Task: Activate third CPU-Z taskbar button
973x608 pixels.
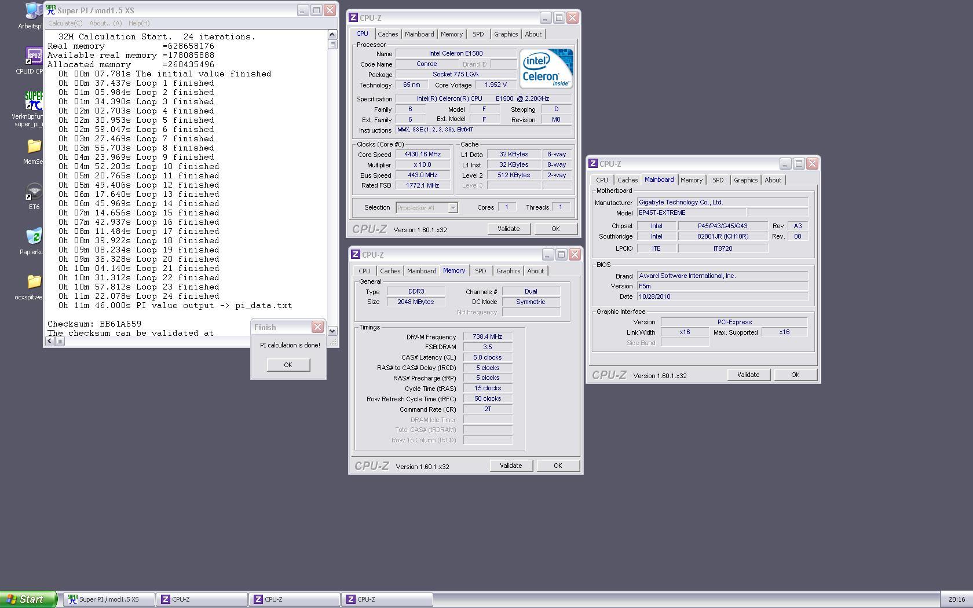Action: click(387, 599)
